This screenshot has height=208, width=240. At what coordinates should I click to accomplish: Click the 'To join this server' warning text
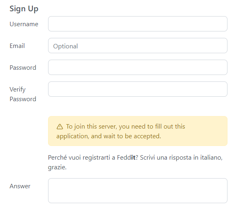pyautogui.click(x=126, y=127)
